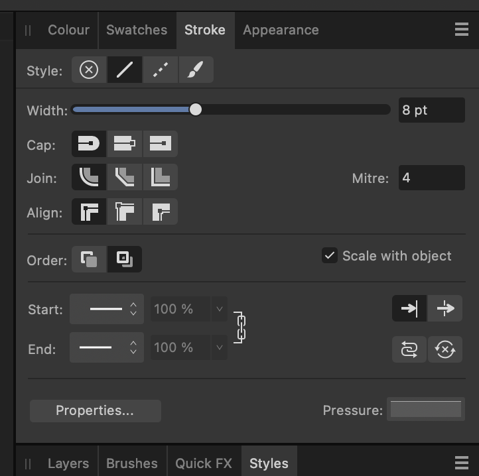Open the End arrowhead style dropdown

point(107,347)
